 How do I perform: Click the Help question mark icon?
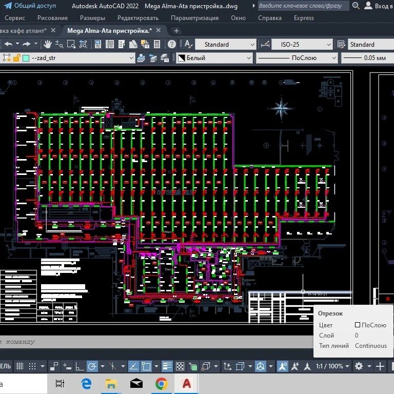coord(172,44)
